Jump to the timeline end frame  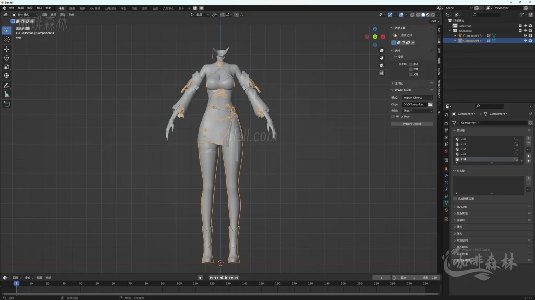pos(237,278)
